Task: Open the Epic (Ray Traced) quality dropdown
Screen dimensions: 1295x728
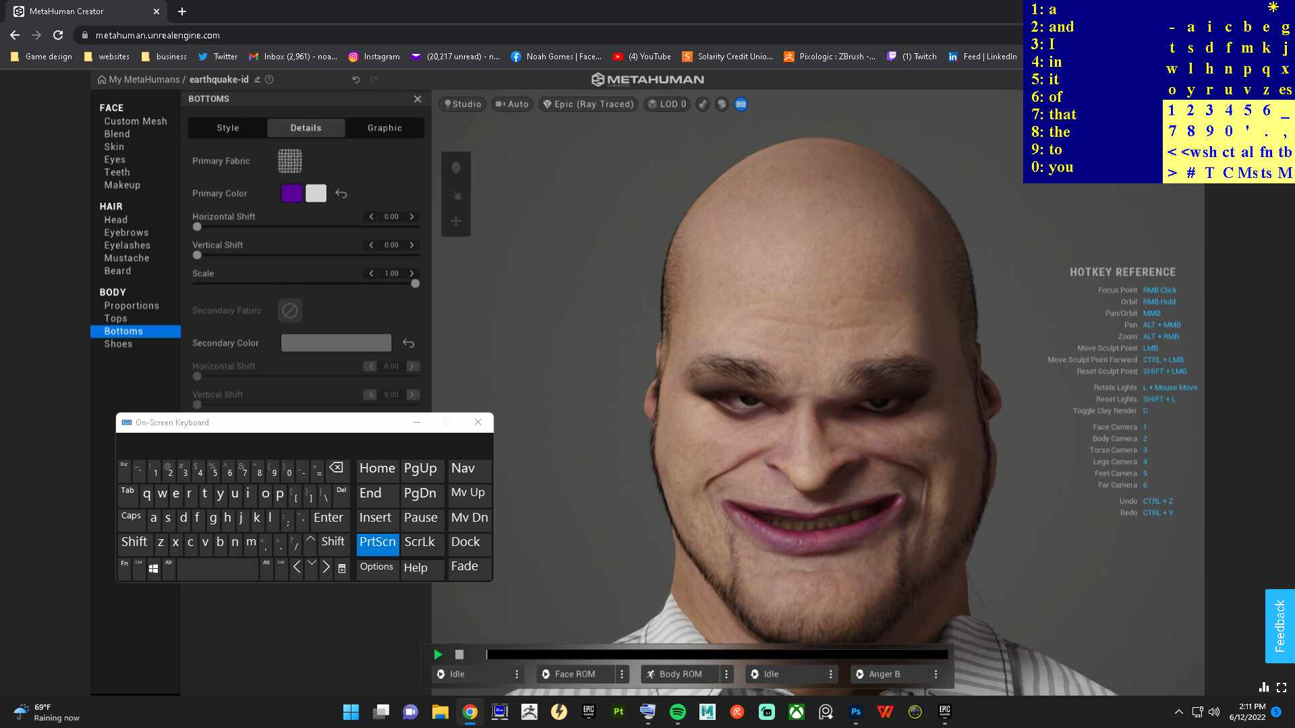Action: pos(589,104)
